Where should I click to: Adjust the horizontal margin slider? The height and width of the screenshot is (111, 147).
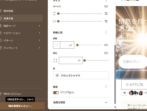point(80,21)
